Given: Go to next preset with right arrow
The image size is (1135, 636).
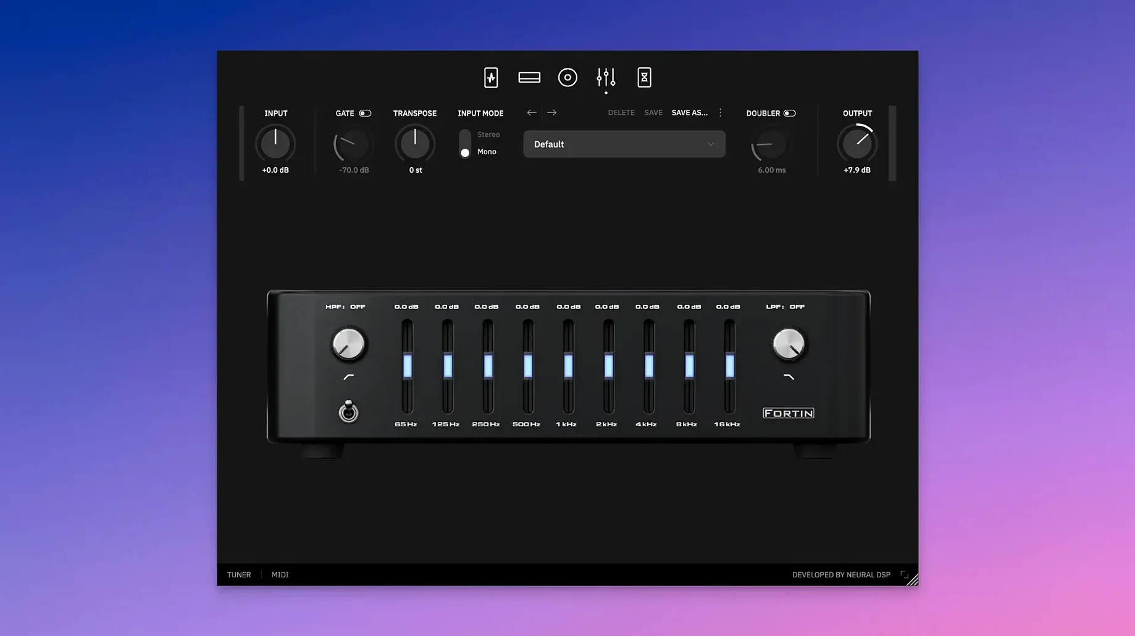Looking at the screenshot, I should pyautogui.click(x=551, y=113).
